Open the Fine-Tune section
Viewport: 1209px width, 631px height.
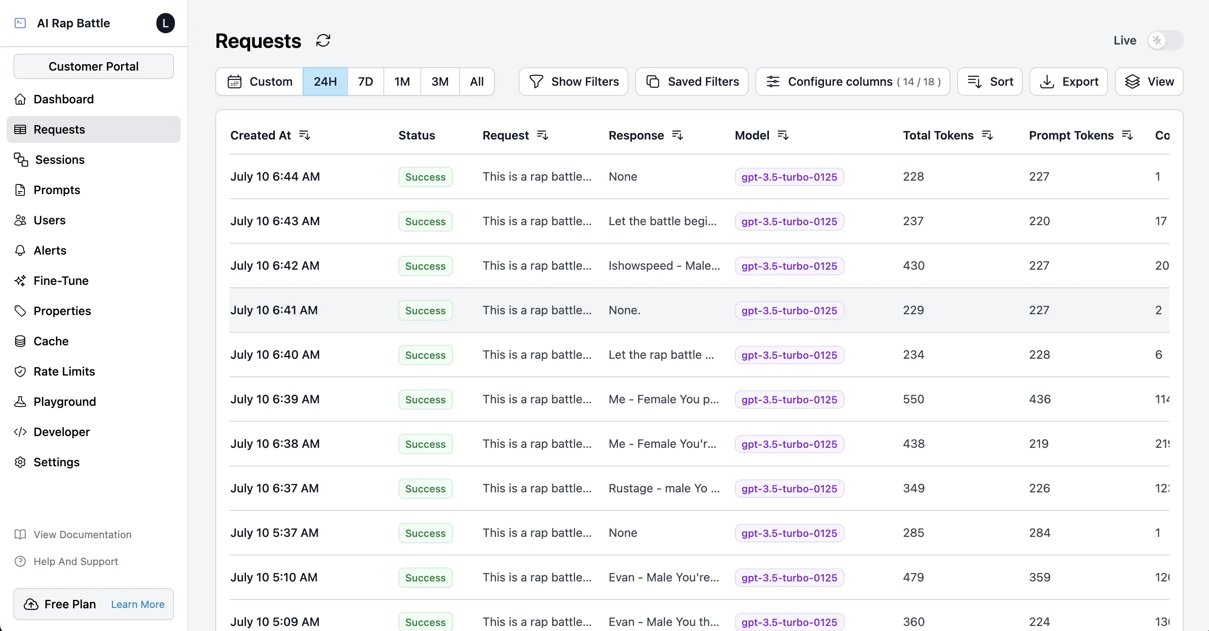tap(94, 281)
